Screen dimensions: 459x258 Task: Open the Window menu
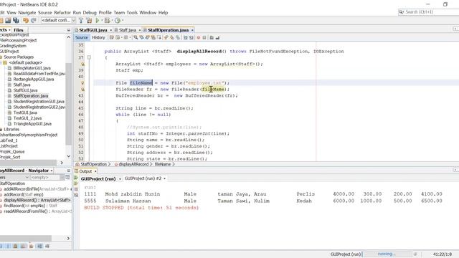(148, 13)
